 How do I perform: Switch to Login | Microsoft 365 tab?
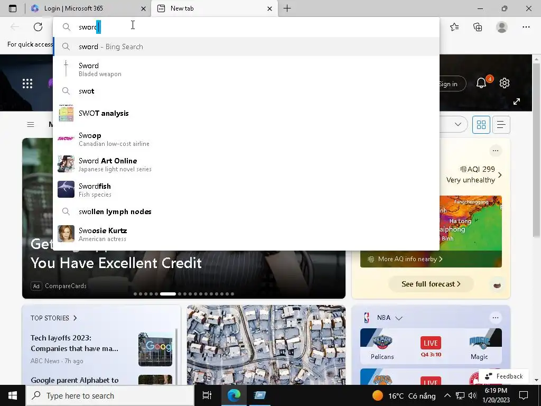(x=88, y=8)
